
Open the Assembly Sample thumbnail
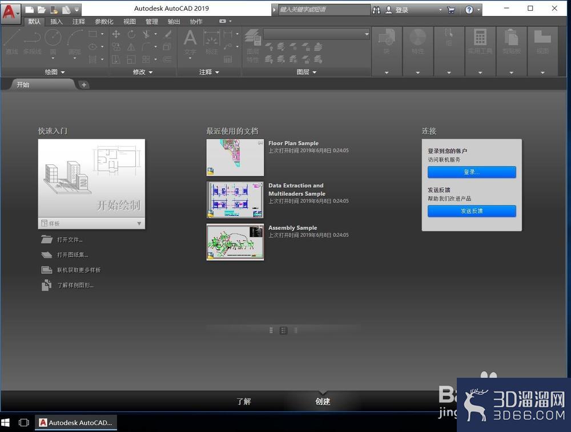click(235, 242)
